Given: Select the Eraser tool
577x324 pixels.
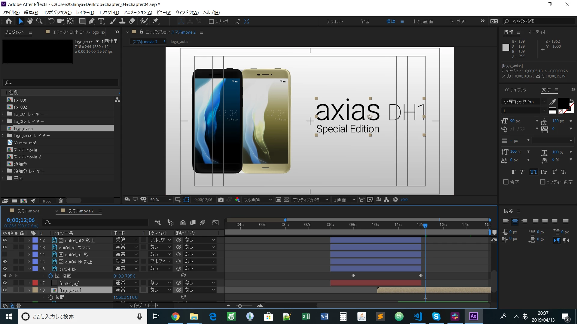Looking at the screenshot, I should [132, 21].
